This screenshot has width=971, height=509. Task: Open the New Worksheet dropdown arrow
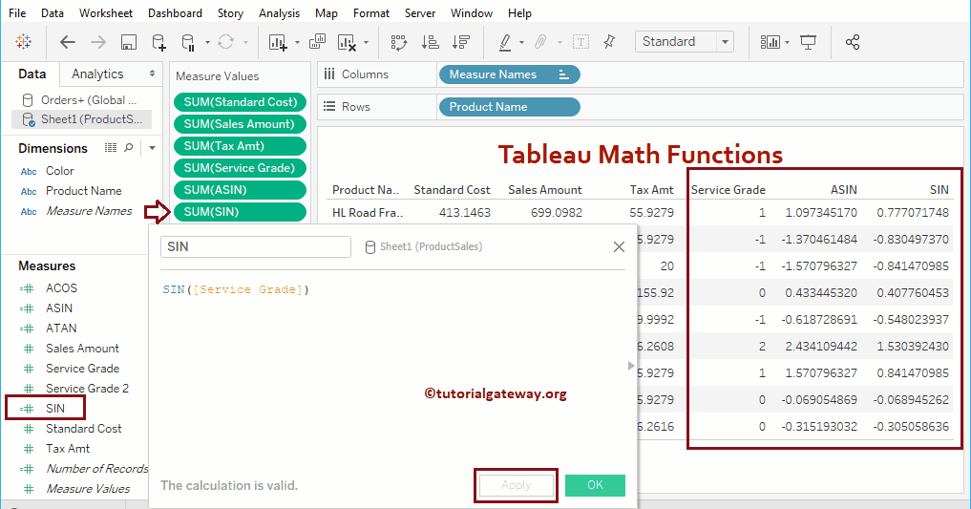[x=297, y=43]
